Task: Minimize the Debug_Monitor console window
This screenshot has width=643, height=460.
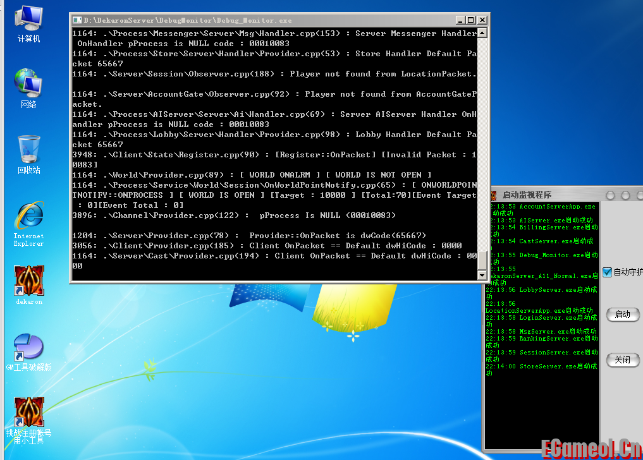Action: pos(459,20)
